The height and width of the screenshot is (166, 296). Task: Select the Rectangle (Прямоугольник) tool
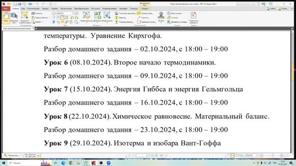(147, 22)
